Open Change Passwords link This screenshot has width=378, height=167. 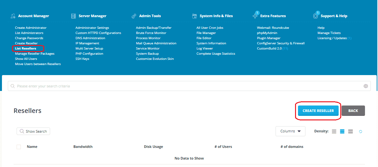(x=29, y=38)
